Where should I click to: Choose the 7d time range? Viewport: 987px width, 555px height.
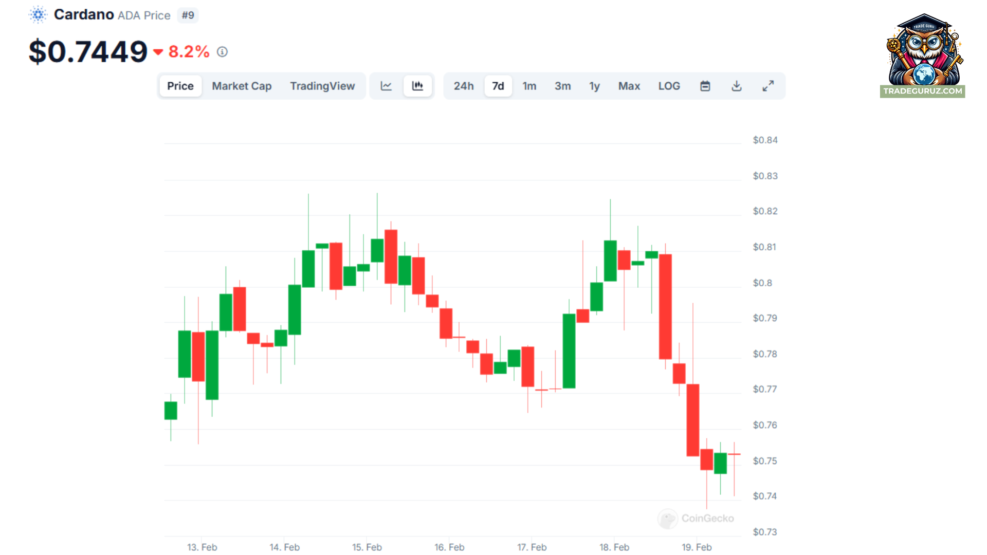coord(498,86)
